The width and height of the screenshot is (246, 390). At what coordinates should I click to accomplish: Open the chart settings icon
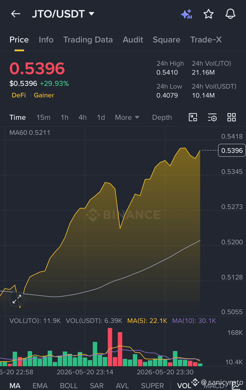(x=212, y=118)
